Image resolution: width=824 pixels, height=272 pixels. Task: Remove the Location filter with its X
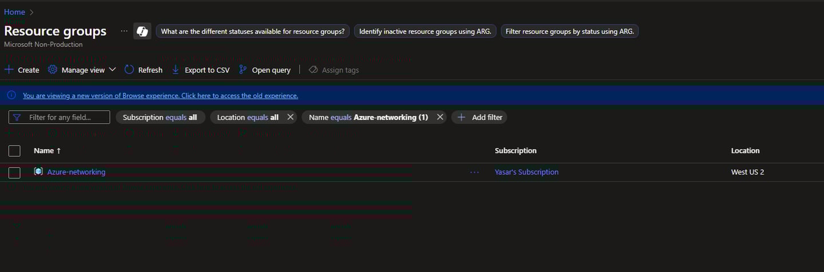coord(290,117)
